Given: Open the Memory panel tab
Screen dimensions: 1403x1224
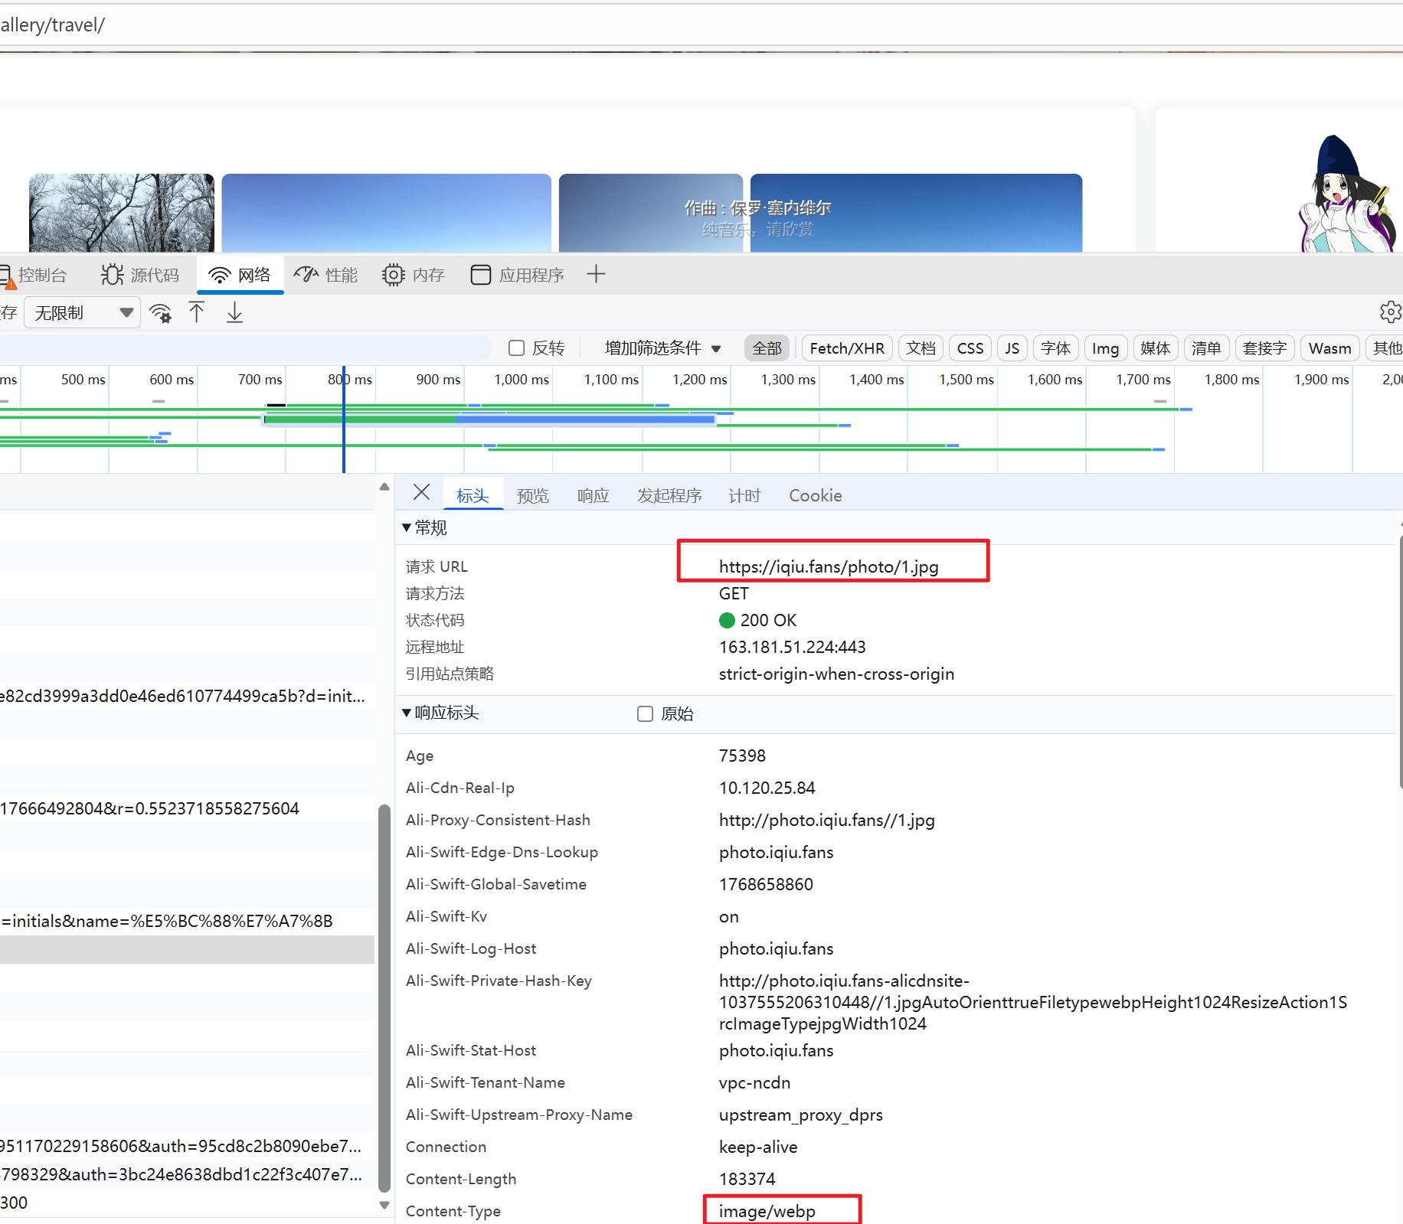Looking at the screenshot, I should (x=414, y=275).
